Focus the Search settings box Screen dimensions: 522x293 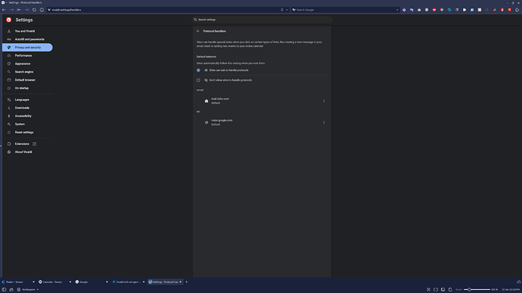263,20
